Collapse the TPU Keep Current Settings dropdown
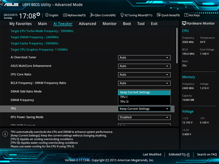 [144, 109]
